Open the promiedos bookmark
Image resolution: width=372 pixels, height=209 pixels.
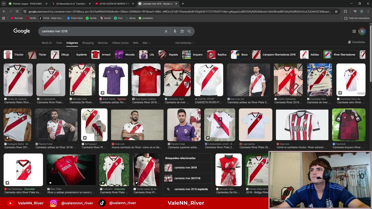point(146,18)
